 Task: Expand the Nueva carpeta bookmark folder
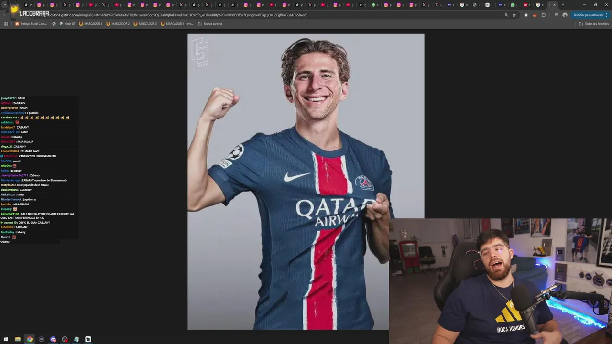210,24
